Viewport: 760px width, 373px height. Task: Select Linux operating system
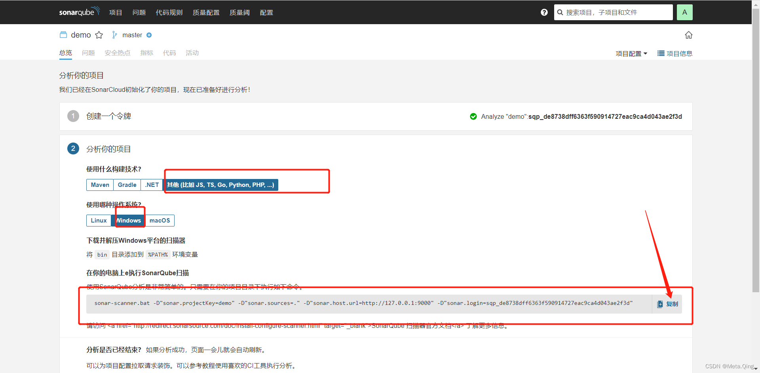pos(99,221)
